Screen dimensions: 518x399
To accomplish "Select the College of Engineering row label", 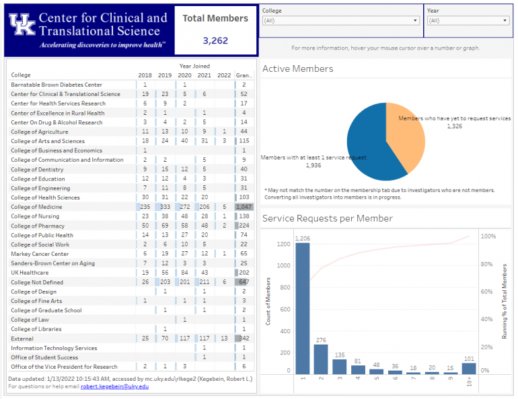I will pyautogui.click(x=40, y=188).
